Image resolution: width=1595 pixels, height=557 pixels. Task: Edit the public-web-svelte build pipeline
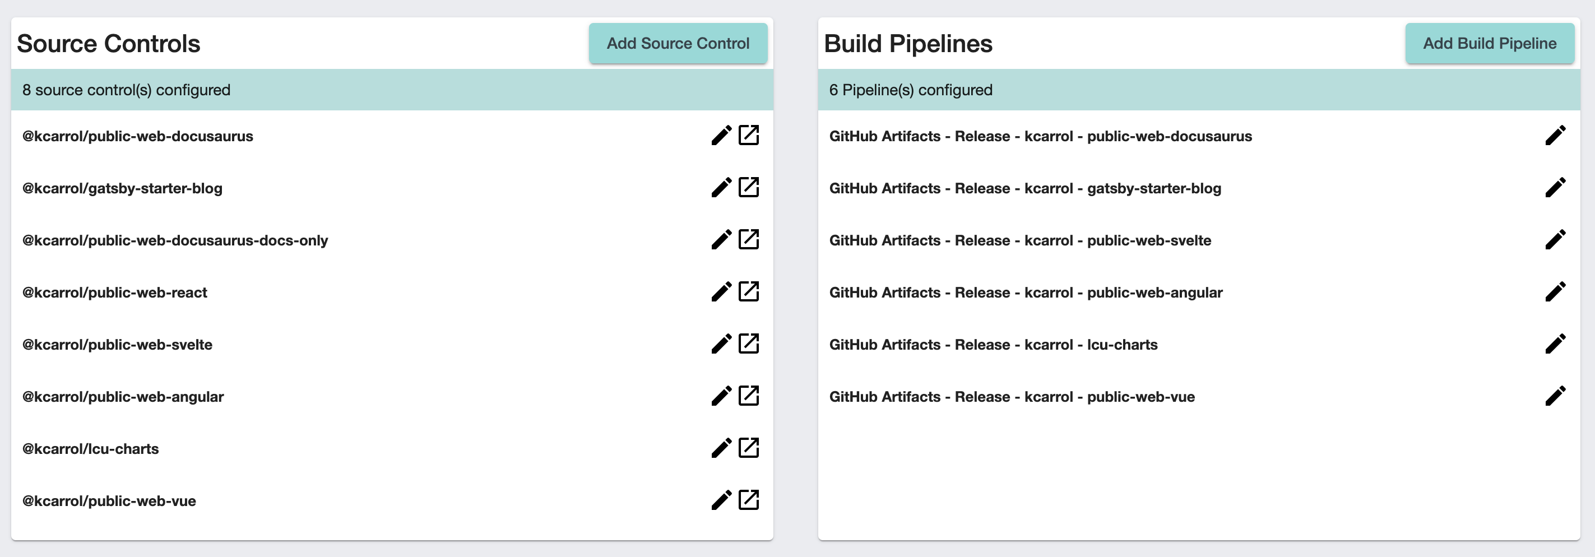[1555, 239]
